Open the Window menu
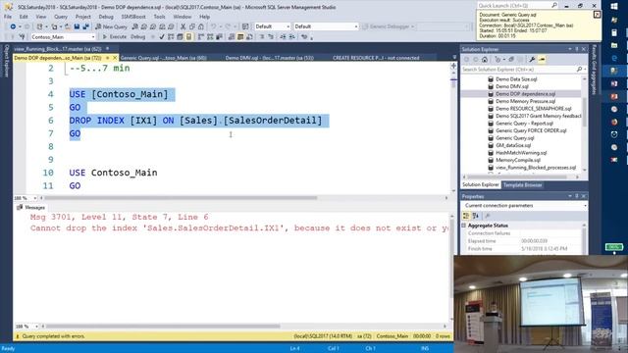 point(183,17)
